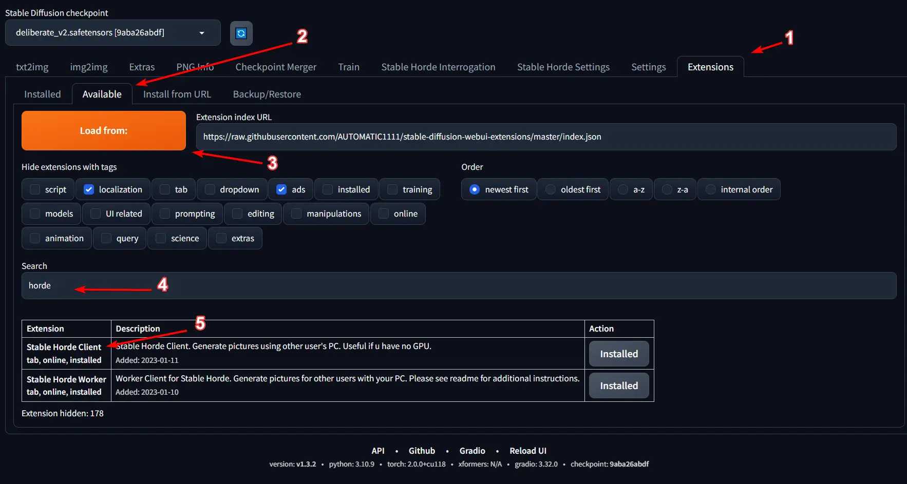Switch to the Installed sub-tab
Viewport: 907px width, 484px height.
click(x=42, y=94)
